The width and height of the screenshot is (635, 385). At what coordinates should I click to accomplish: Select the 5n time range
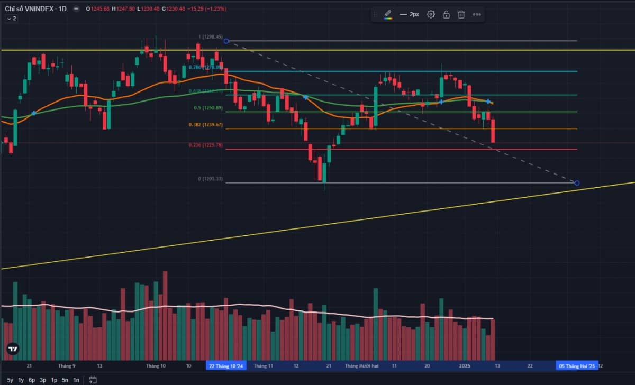click(65, 380)
